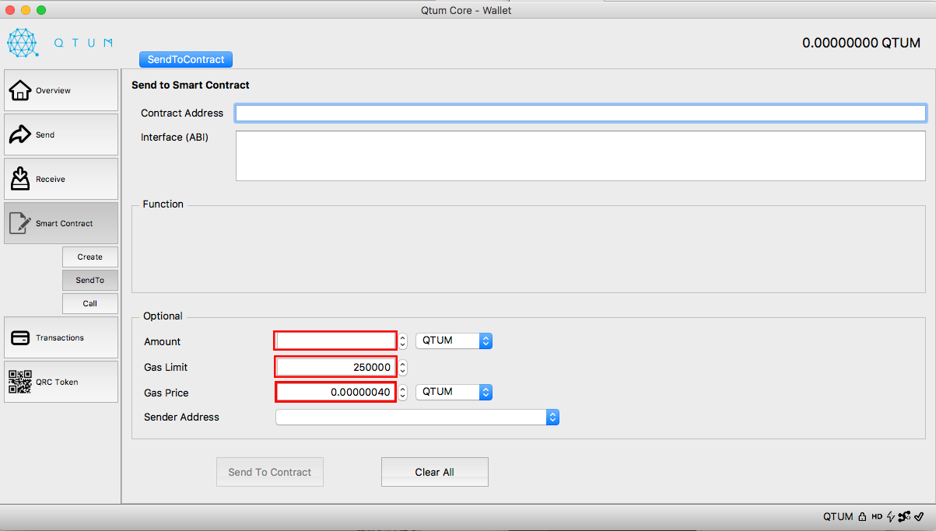Image resolution: width=936 pixels, height=531 pixels.
Task: Adjust the Amount stepper arrows
Action: (x=403, y=341)
